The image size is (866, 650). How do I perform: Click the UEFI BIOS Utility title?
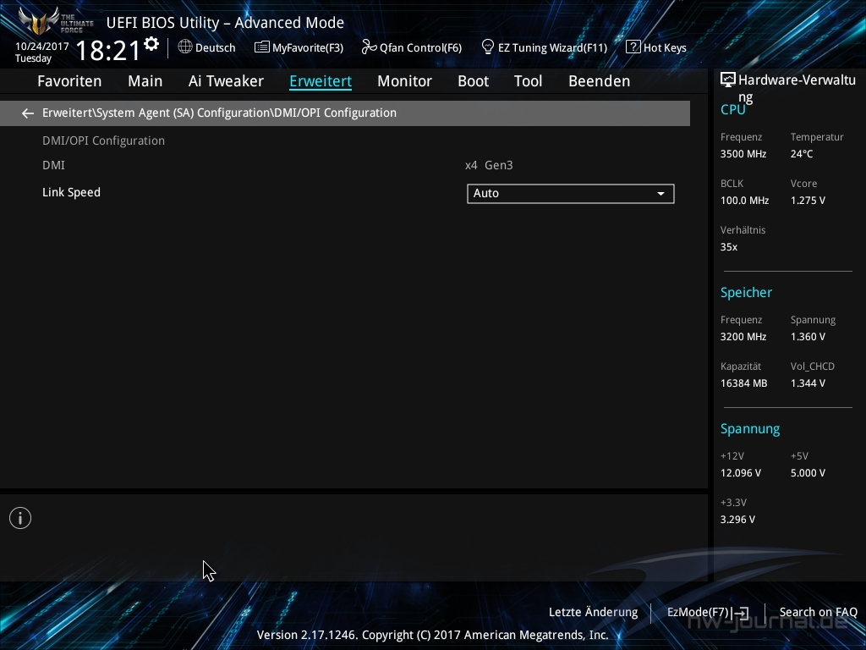(225, 23)
